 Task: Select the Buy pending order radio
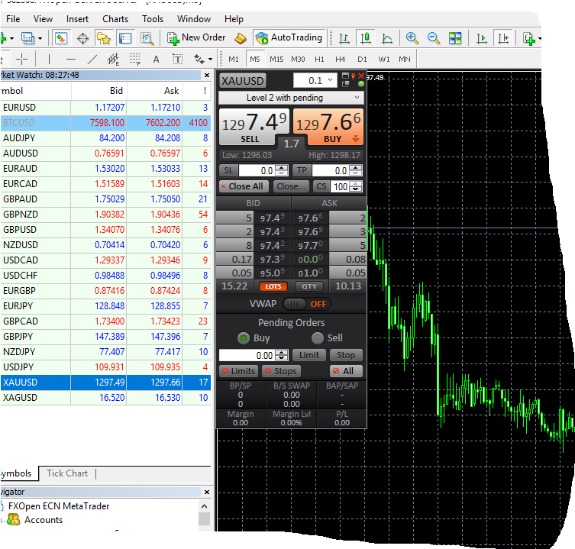pyautogui.click(x=244, y=338)
